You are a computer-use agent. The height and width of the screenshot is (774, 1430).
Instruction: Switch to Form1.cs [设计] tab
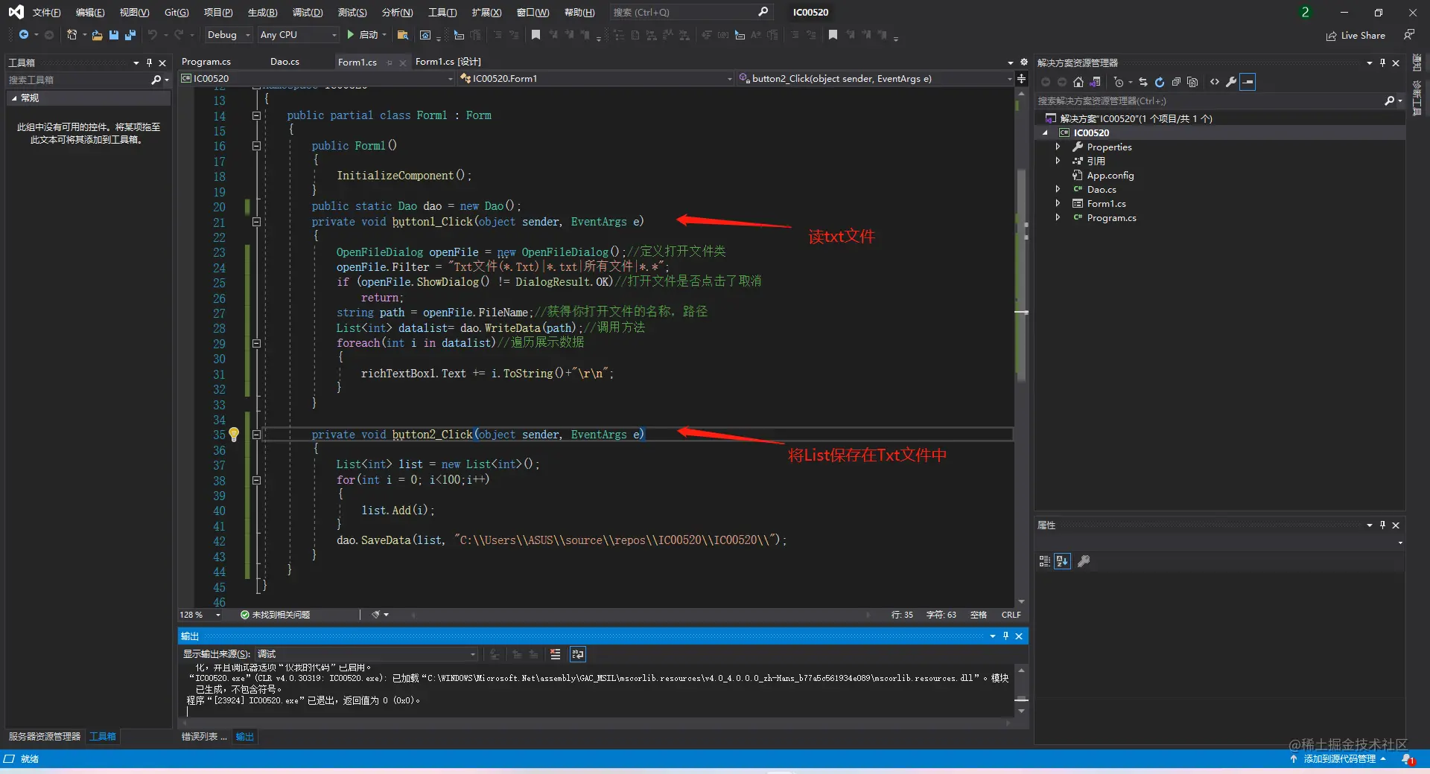pyautogui.click(x=448, y=62)
